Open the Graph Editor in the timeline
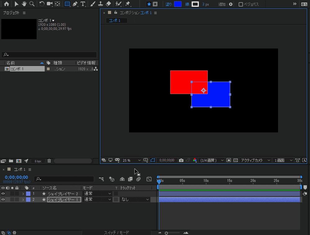The height and width of the screenshot is (235, 310). (149, 179)
